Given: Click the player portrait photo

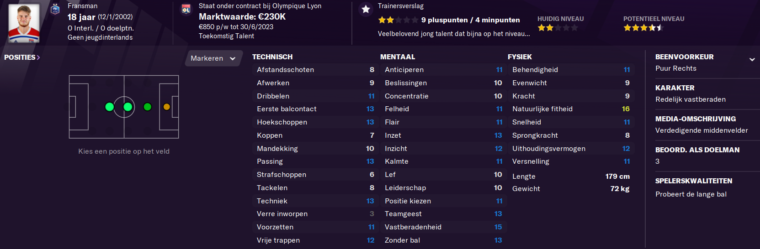Looking at the screenshot, I should tap(24, 23).
